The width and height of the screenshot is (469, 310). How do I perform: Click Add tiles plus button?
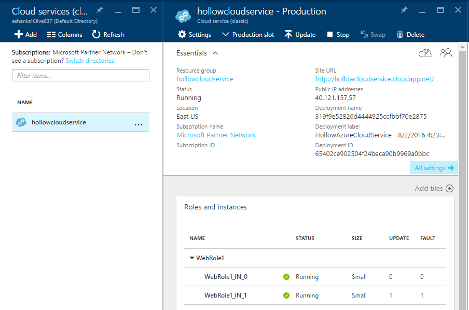(x=450, y=189)
